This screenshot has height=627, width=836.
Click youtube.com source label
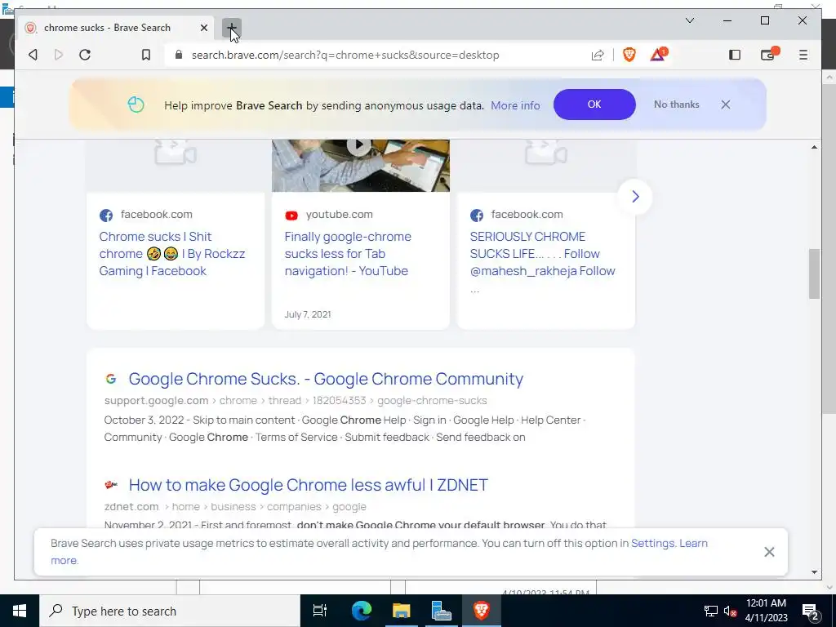point(339,215)
